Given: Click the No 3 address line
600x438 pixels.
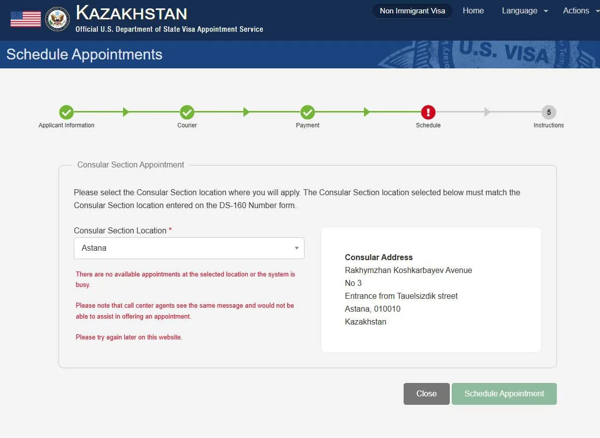Looking at the screenshot, I should pos(354,283).
